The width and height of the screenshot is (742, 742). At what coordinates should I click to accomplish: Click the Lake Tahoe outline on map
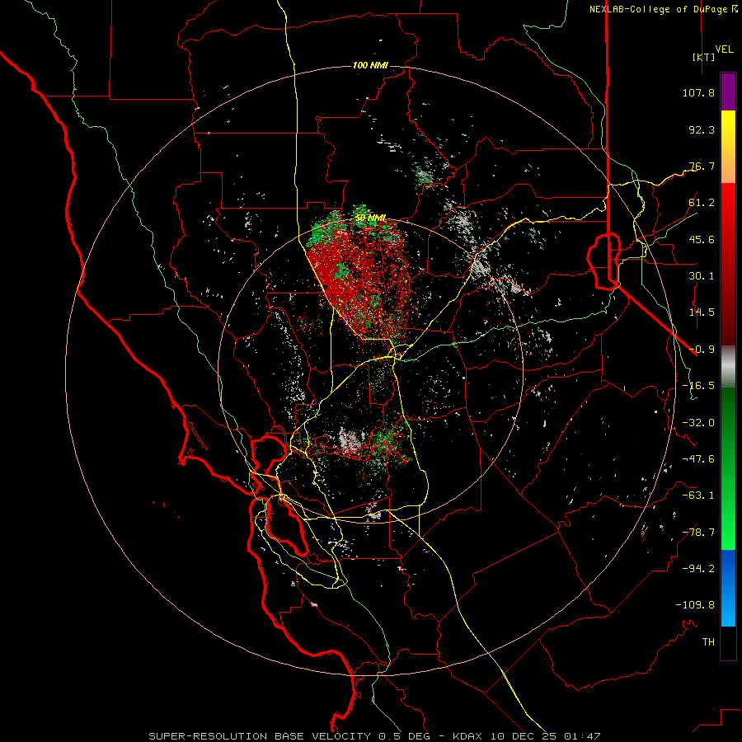605,261
